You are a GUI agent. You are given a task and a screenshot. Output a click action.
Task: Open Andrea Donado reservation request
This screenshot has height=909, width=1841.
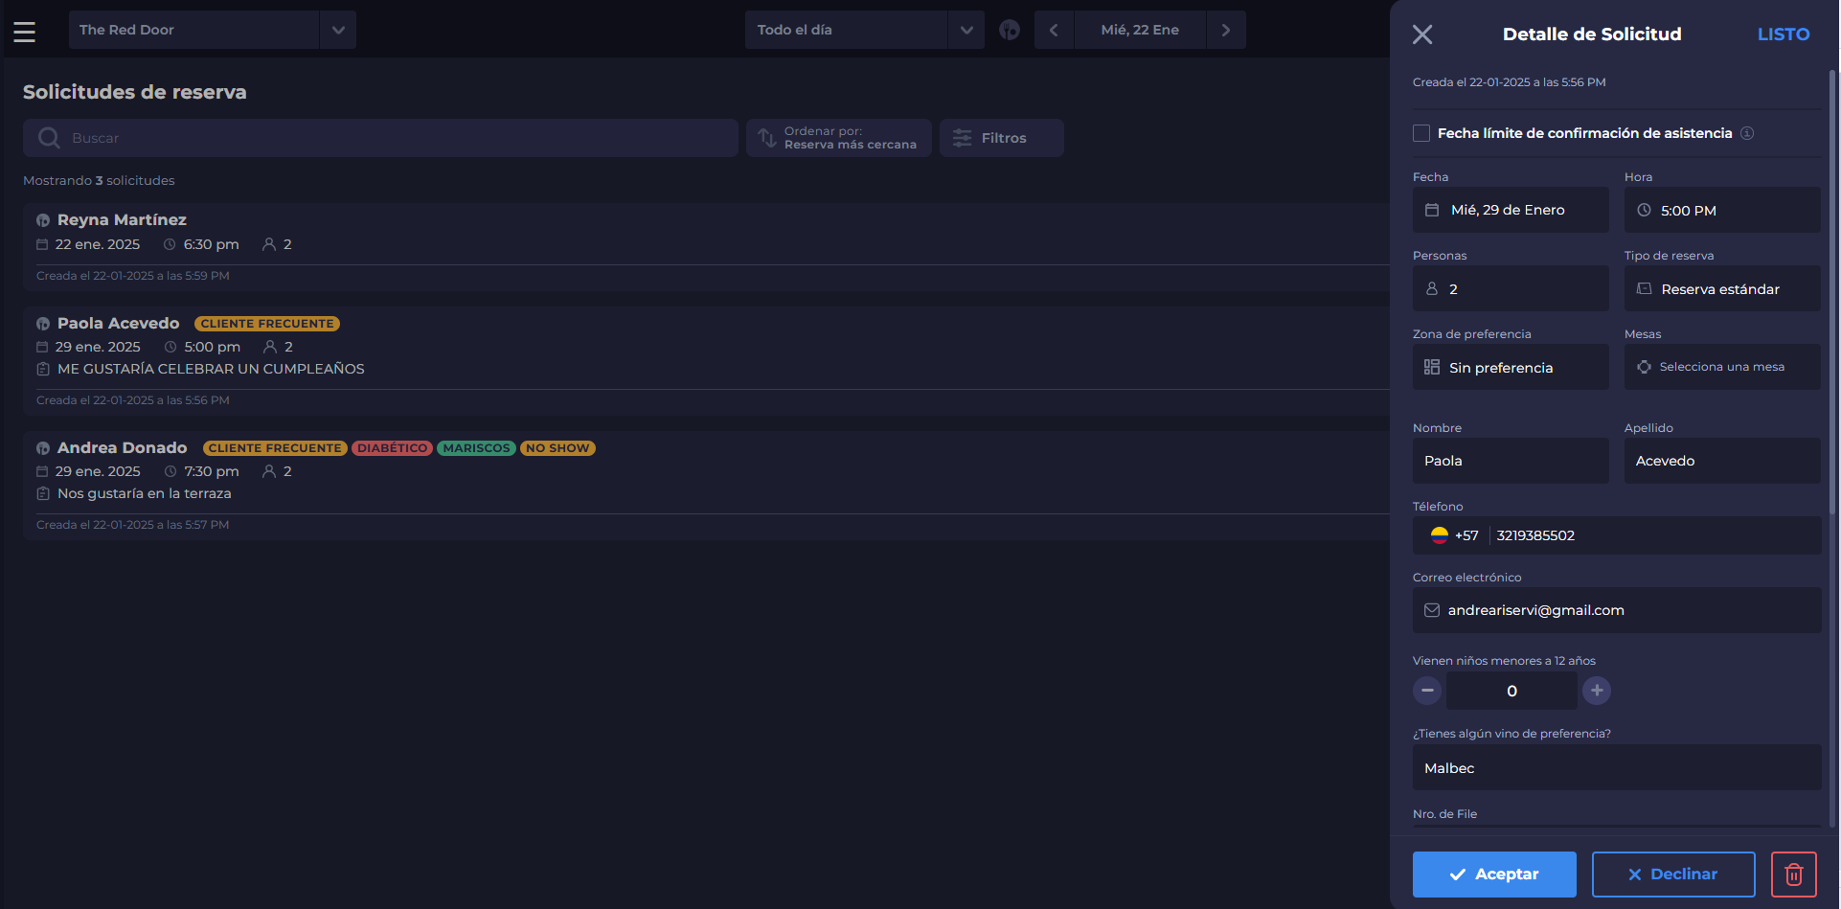[706, 486]
